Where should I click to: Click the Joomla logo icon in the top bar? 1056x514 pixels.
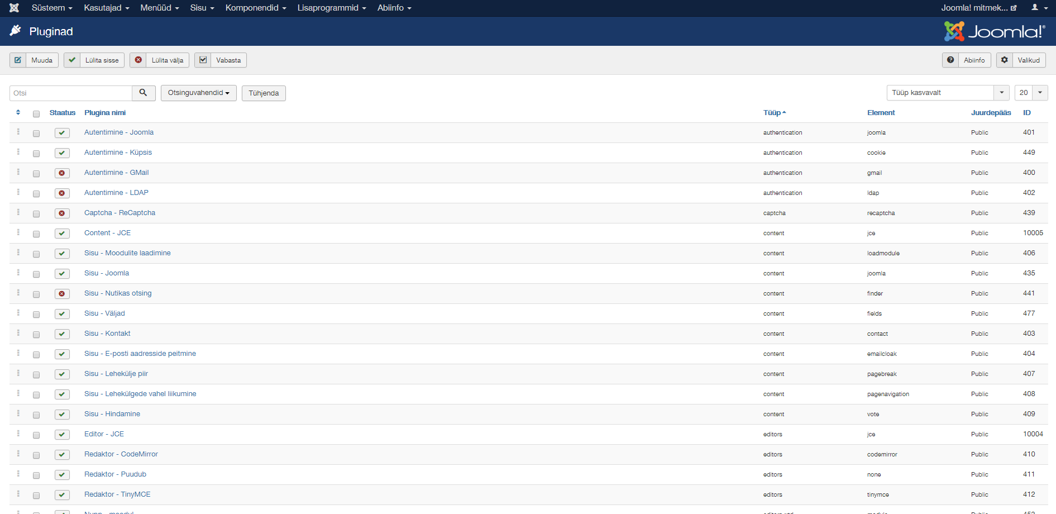14,8
